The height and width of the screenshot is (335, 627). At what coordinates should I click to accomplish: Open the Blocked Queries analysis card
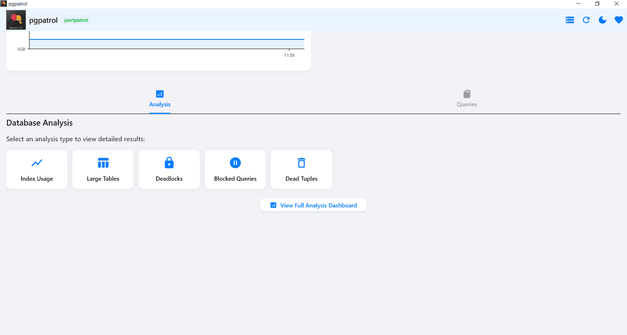[236, 169]
